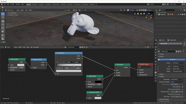Open the Render menu
This screenshot has width=186, height=104.
12,4
